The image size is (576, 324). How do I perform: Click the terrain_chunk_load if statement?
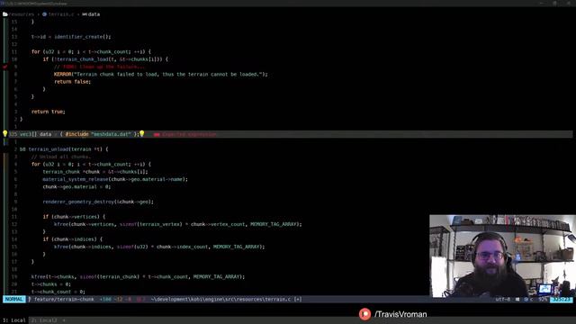point(105,59)
